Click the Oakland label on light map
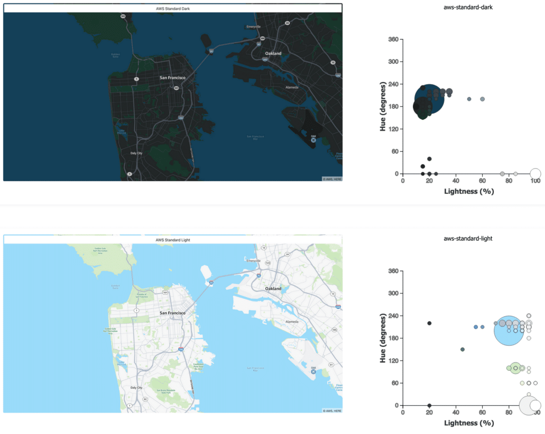Viewport: 545px width, 434px height. pos(274,289)
